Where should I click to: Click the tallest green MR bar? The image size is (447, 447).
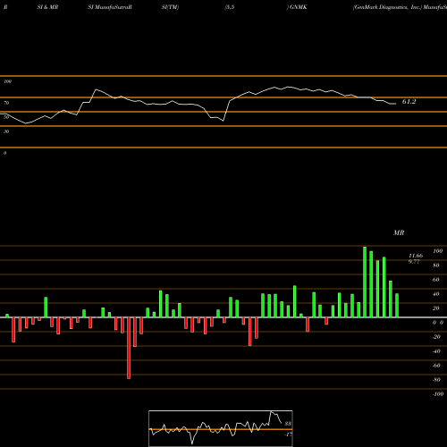[365, 282]
